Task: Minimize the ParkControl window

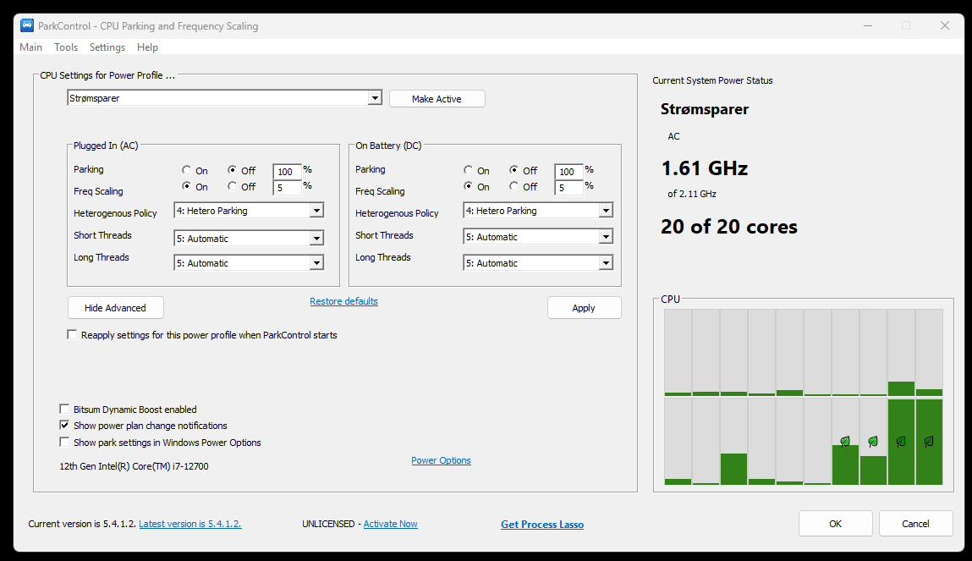Action: (868, 25)
